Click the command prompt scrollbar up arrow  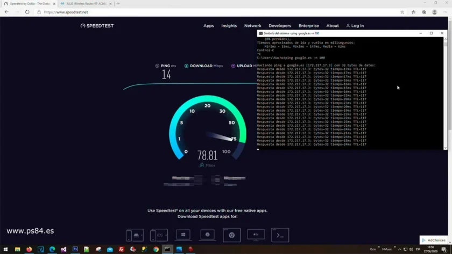[x=446, y=39]
